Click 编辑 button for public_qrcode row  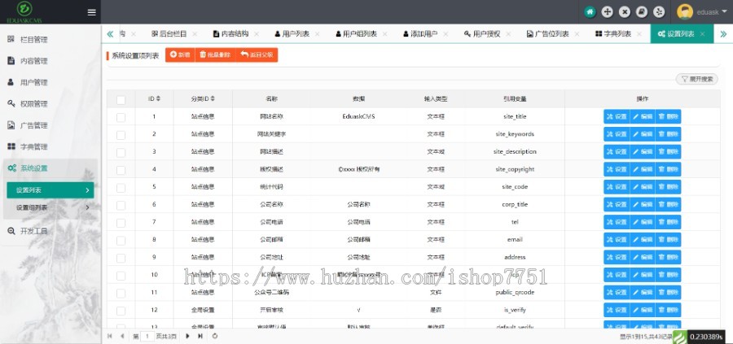coord(643,293)
